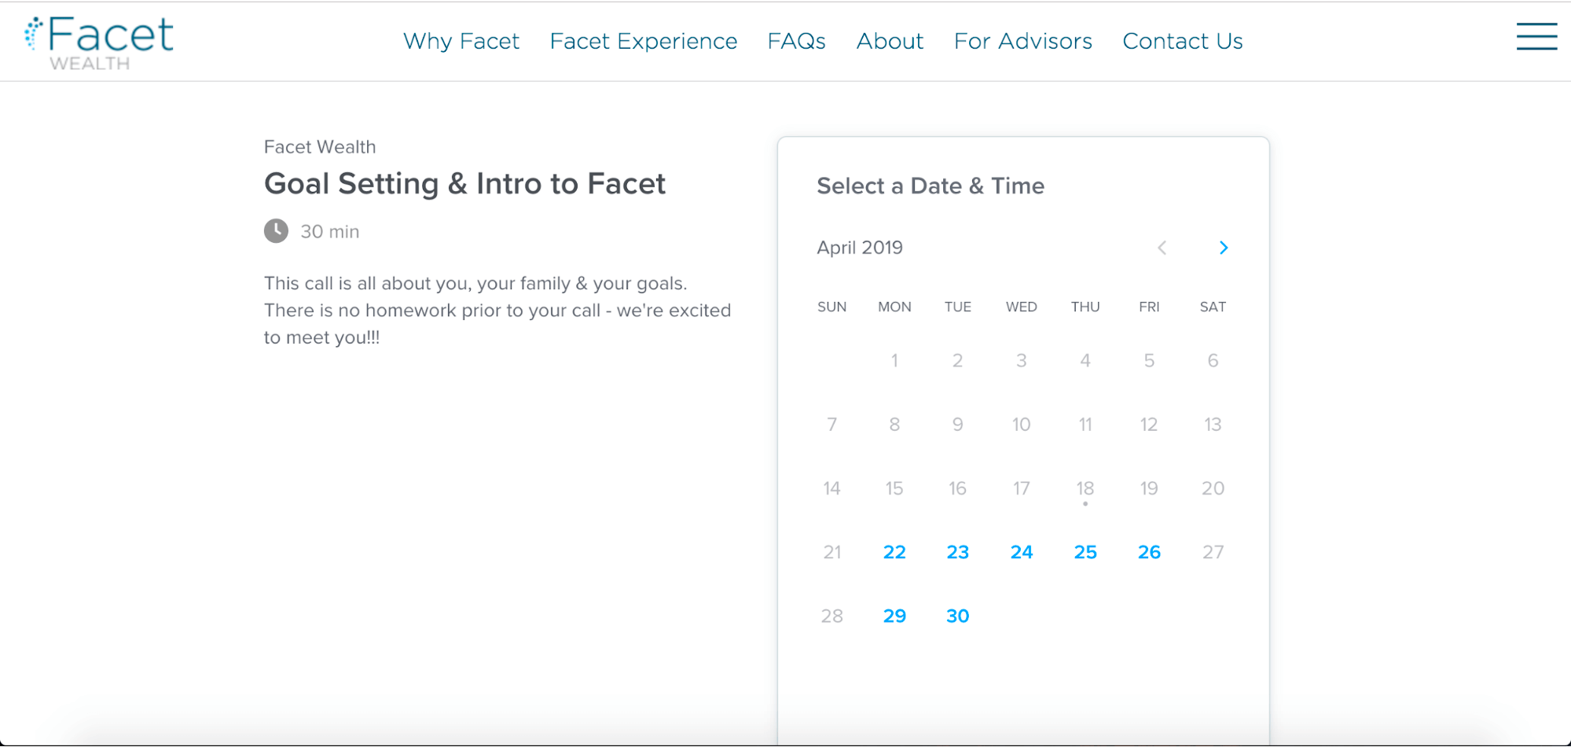Click the previous month arrow
This screenshot has width=1571, height=747.
(x=1162, y=248)
